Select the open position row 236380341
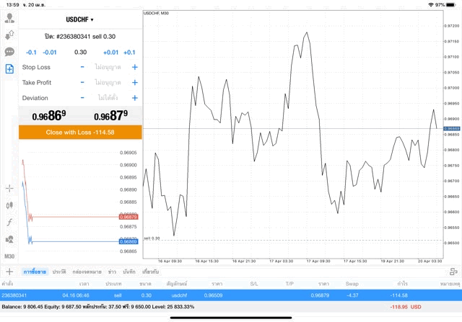 coord(231,295)
